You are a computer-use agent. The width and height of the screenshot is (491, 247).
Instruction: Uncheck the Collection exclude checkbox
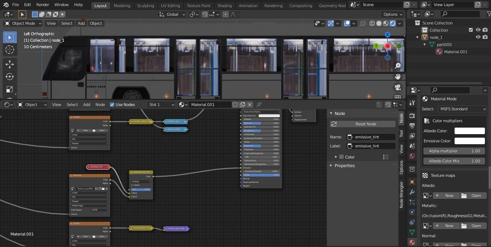(470, 30)
